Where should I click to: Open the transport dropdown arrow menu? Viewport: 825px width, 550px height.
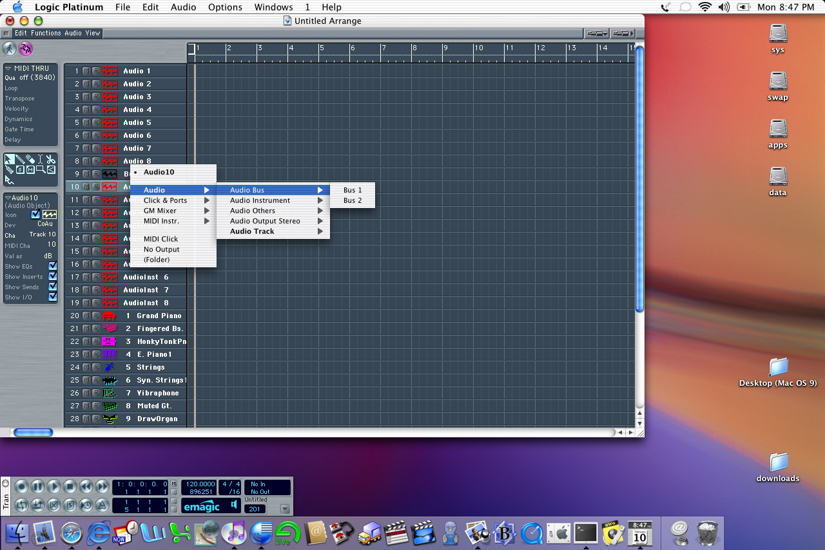(285, 509)
